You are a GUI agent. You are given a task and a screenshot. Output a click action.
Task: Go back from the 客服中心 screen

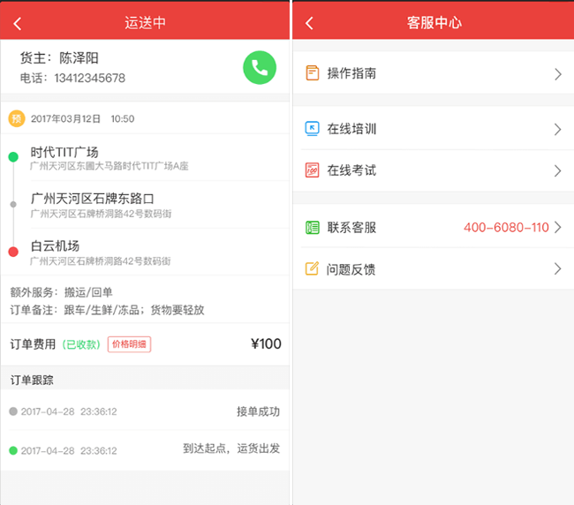point(309,23)
